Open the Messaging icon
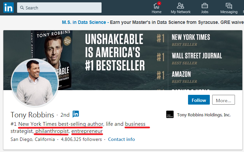The width and height of the screenshot is (244, 152). [229, 6]
